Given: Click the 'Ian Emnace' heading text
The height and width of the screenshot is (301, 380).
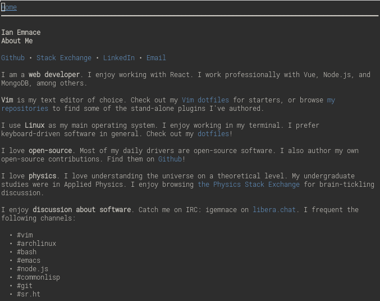Looking at the screenshot, I should (x=21, y=32).
